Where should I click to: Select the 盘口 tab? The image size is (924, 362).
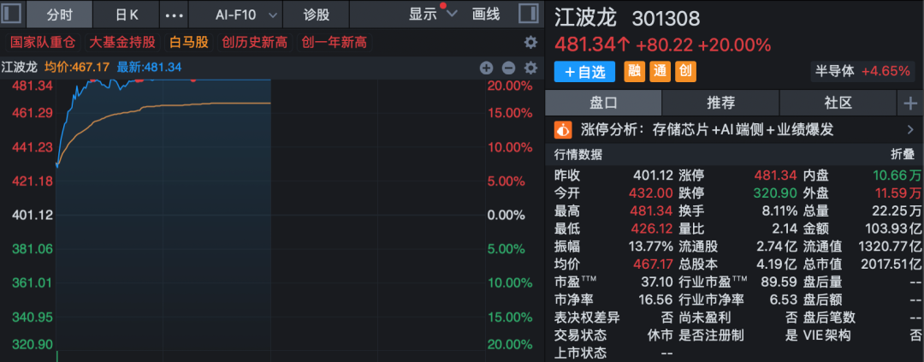click(x=603, y=103)
